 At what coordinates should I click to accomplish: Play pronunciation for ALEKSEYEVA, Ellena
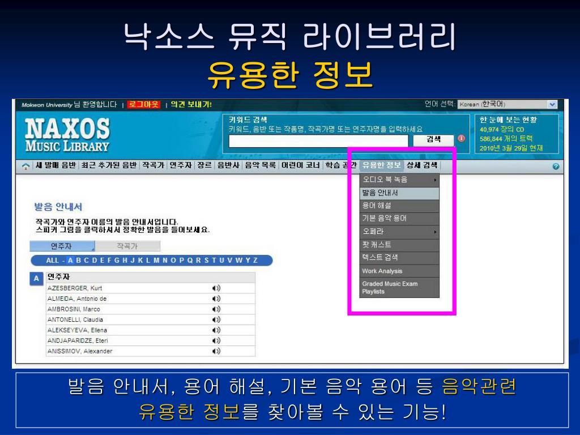216,330
